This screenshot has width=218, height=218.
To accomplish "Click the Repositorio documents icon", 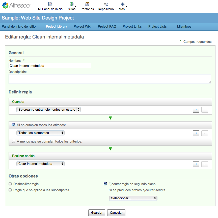I will [x=106, y=4].
